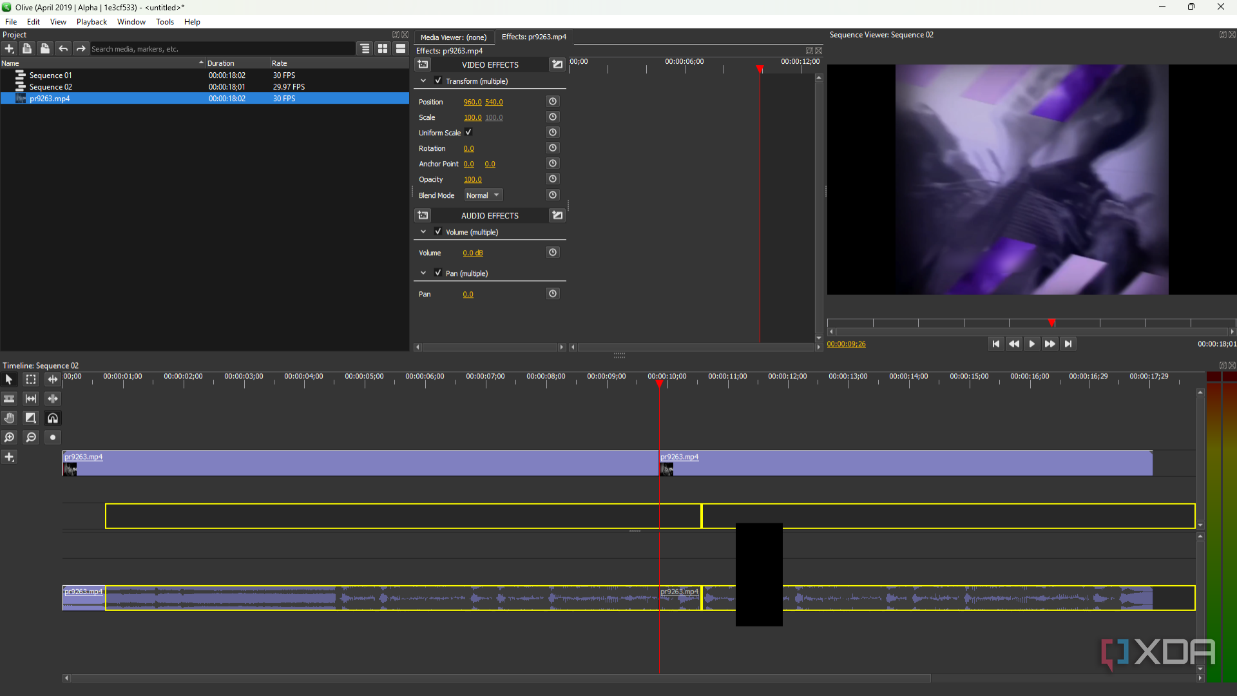Switch Project panel to list view
Viewport: 1237px width, 696px height.
[401, 48]
